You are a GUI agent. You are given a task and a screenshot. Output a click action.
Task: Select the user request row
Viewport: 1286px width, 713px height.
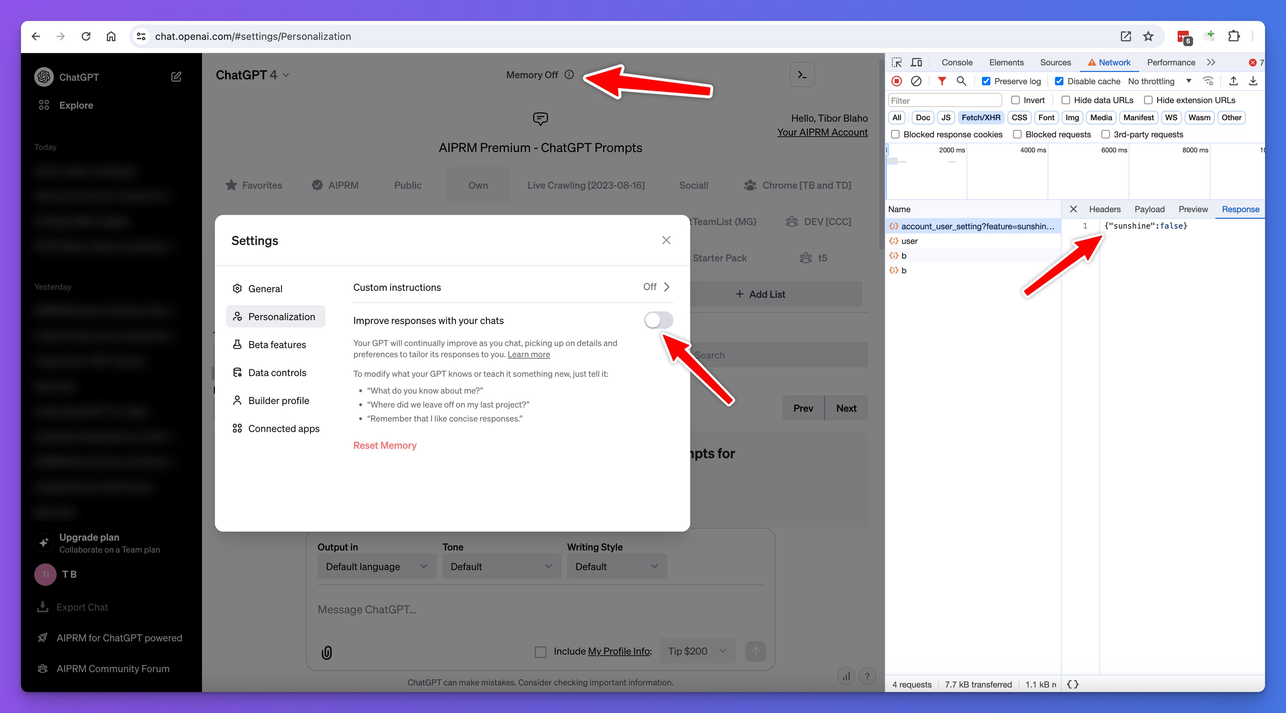tap(973, 241)
